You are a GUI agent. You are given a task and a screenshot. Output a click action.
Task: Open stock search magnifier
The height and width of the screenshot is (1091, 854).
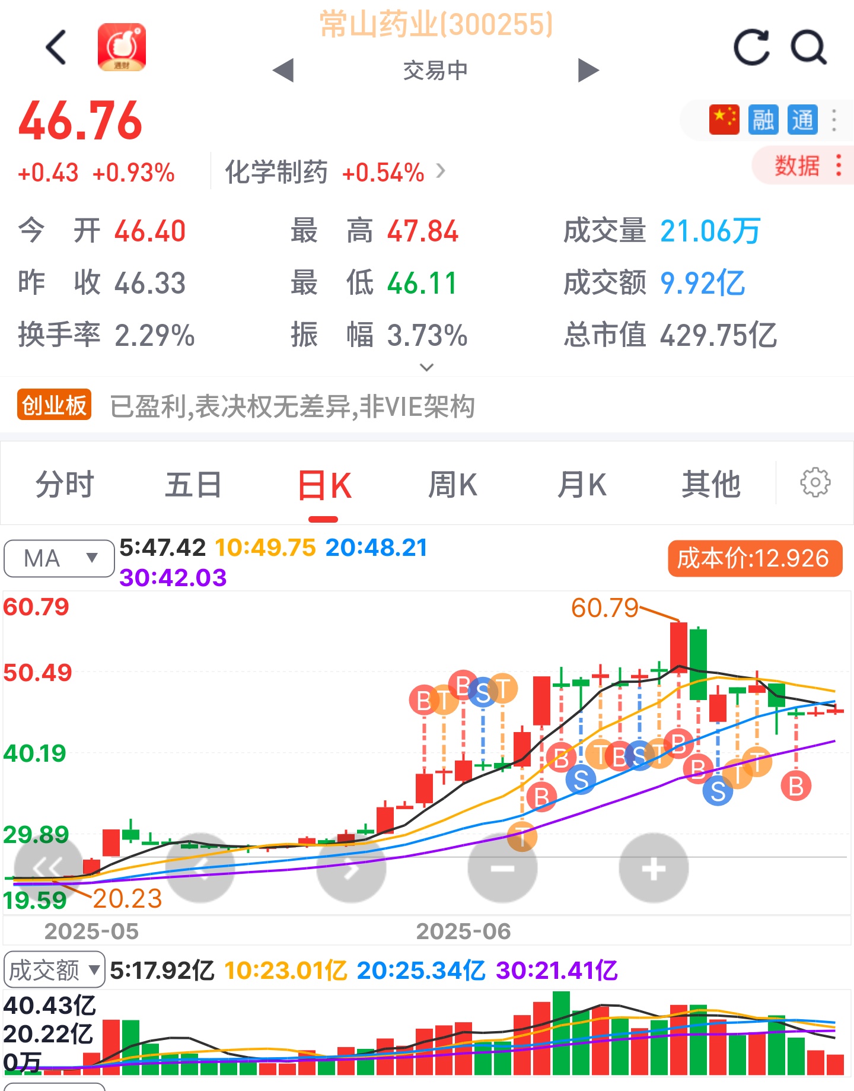[809, 47]
